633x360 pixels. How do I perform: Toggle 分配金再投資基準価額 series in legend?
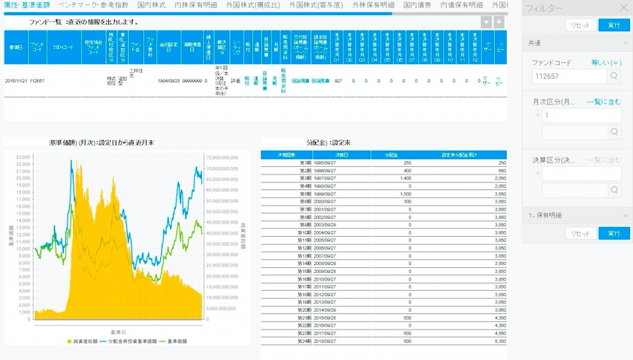click(x=131, y=341)
